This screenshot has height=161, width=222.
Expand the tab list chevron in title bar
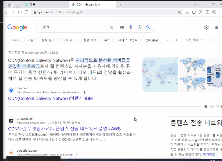[x=195, y=4]
